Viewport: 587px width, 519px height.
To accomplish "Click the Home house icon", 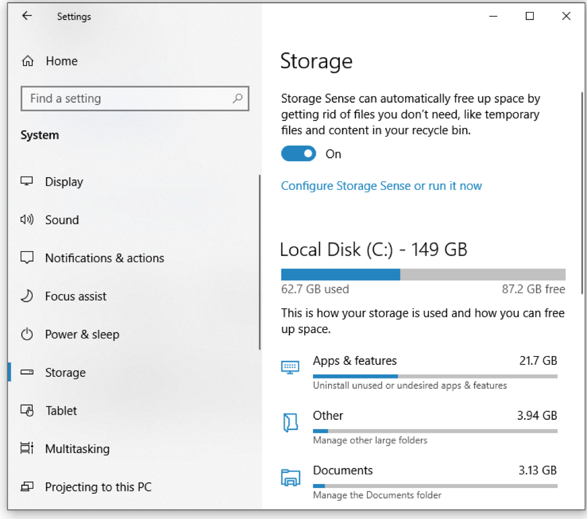I will [x=28, y=61].
